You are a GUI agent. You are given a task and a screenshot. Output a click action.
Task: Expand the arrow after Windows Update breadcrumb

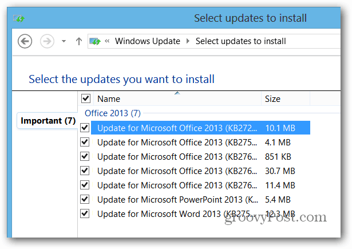pos(188,41)
